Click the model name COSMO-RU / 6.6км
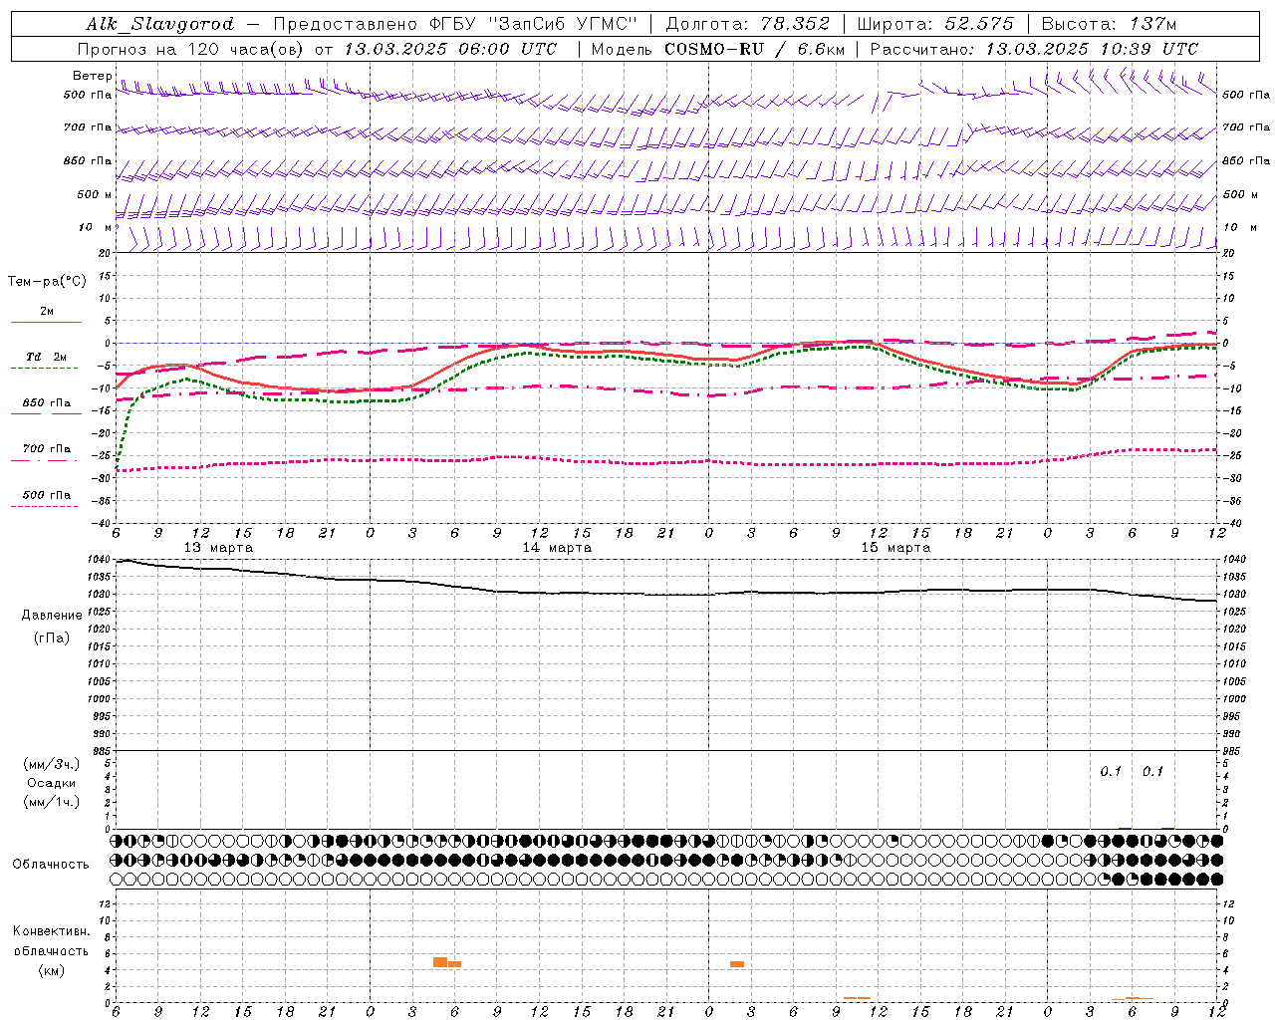 [753, 49]
